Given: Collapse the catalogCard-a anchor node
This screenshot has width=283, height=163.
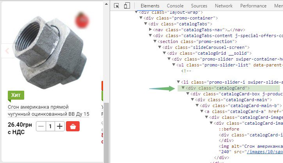Looking at the screenshot, I should [x=202, y=111].
